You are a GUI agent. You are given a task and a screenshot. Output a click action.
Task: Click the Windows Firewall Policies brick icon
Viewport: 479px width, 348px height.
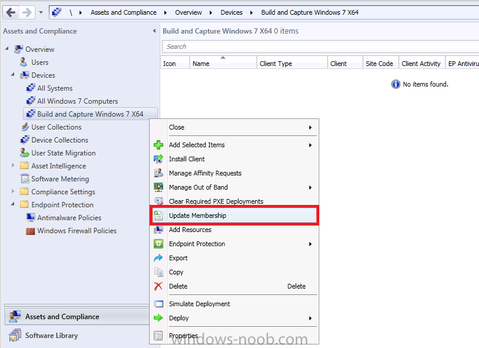coord(30,231)
